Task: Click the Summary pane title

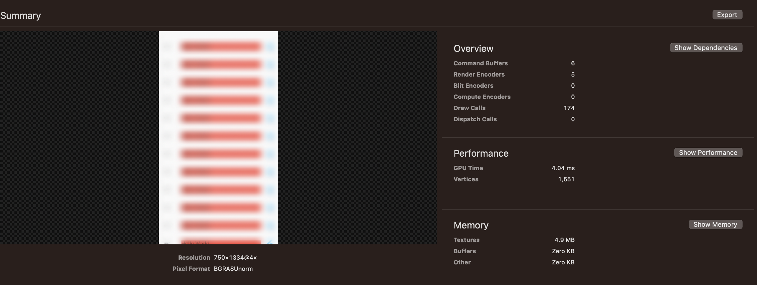Action: click(20, 15)
